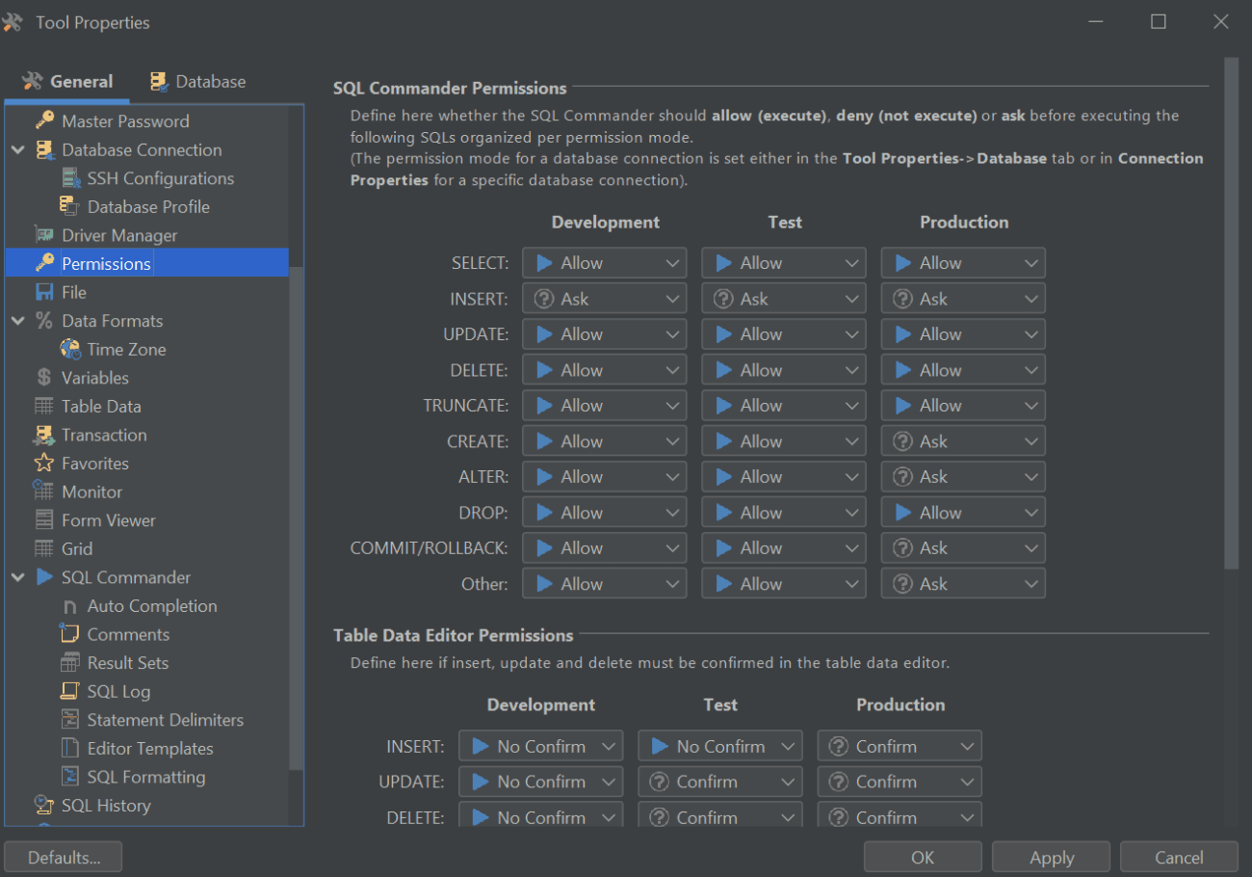Click the right panel vertical scrollbar
Viewport: 1252px width, 877px height.
click(x=1231, y=318)
